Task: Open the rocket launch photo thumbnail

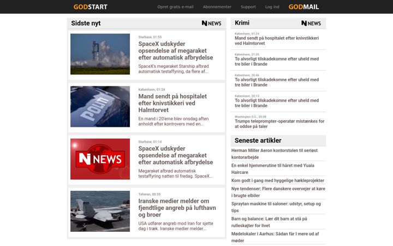Action: click(x=100, y=54)
